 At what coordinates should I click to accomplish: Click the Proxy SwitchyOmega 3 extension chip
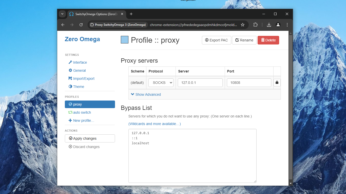click(118, 25)
